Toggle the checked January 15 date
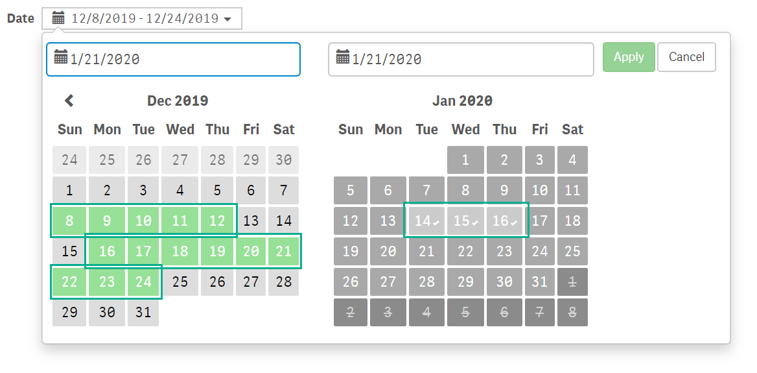757x373 pixels. pyautogui.click(x=465, y=221)
